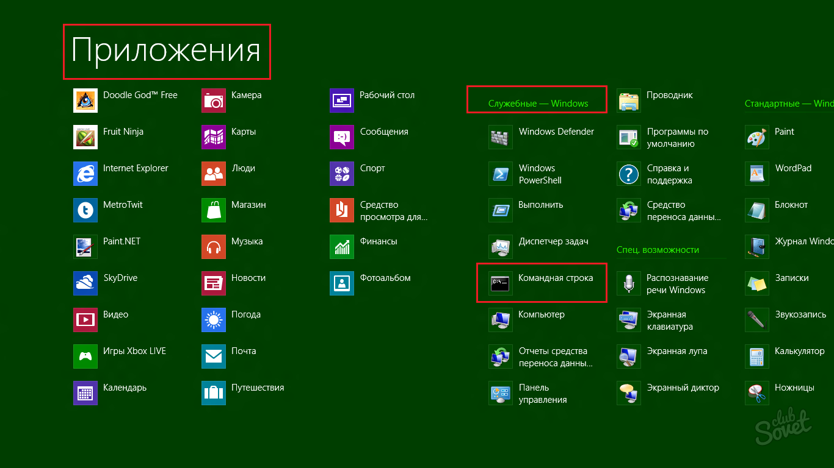
Task: Click the MetroTwit app icon
Action: (x=85, y=210)
